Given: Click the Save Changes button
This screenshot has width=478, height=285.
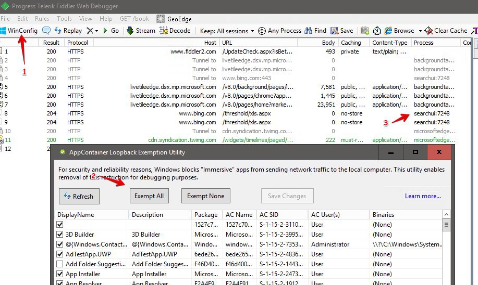Looking at the screenshot, I should point(287,196).
